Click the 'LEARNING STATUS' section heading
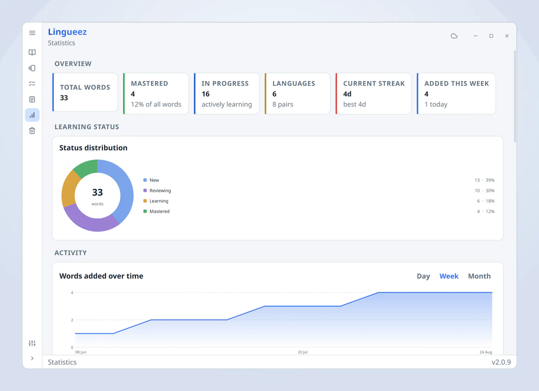The height and width of the screenshot is (391, 539). 87,127
